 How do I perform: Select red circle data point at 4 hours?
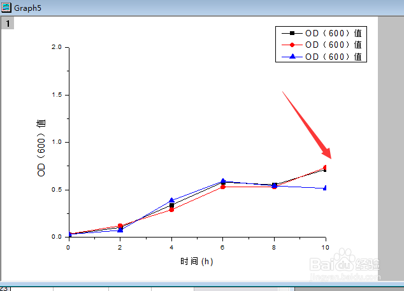point(171,209)
